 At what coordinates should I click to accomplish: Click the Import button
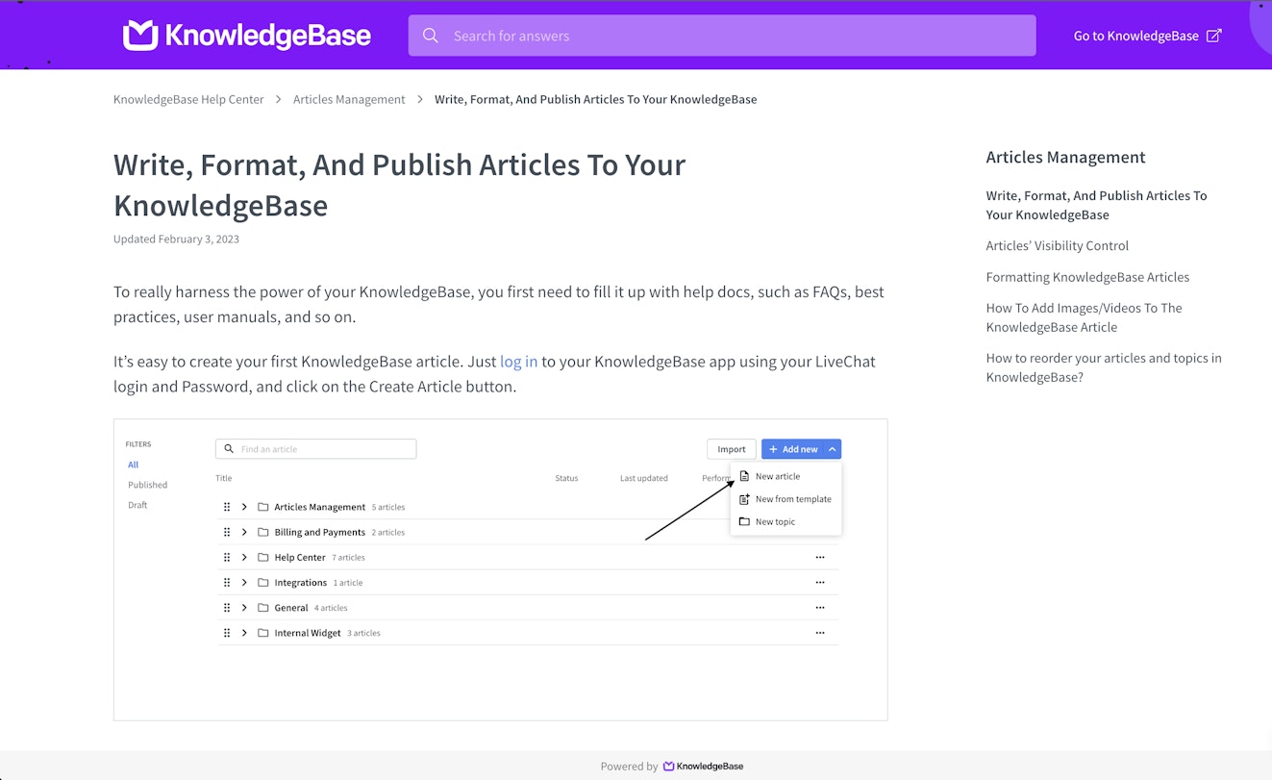point(732,449)
